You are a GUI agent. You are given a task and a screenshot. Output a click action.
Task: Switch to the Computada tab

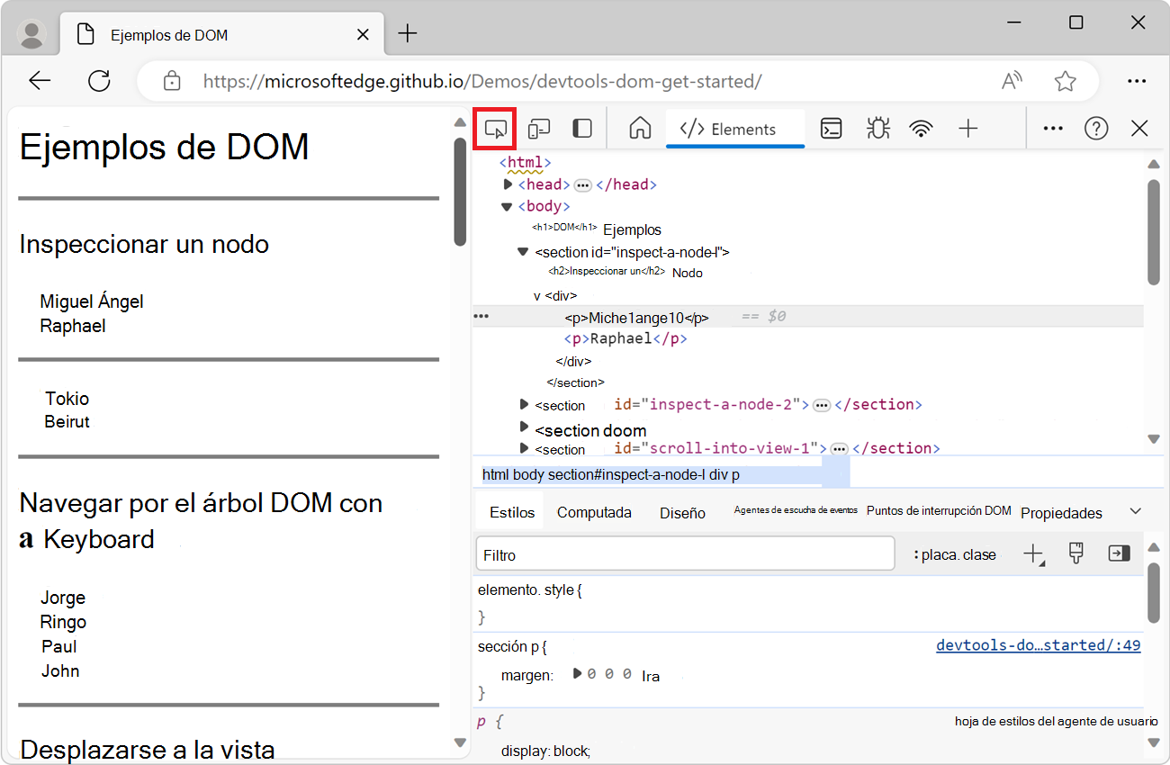pyautogui.click(x=594, y=511)
